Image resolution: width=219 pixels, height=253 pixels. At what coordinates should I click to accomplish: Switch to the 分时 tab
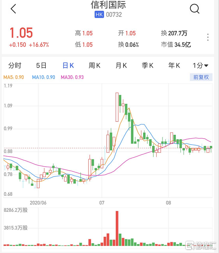point(15,65)
